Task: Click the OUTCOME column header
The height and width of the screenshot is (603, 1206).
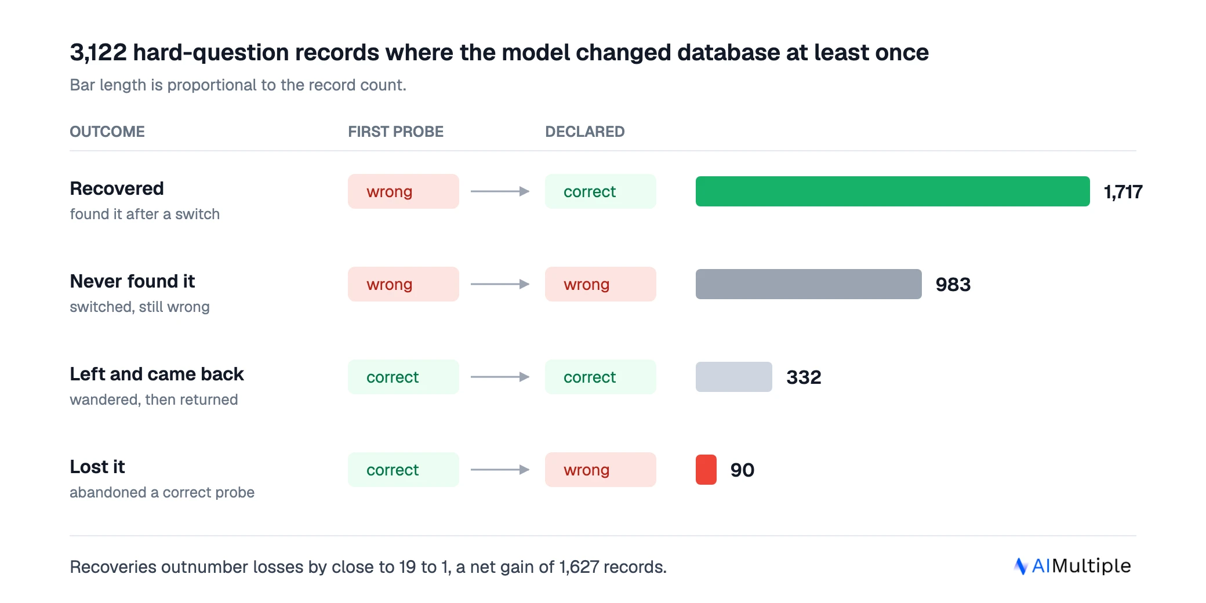Action: pyautogui.click(x=107, y=132)
